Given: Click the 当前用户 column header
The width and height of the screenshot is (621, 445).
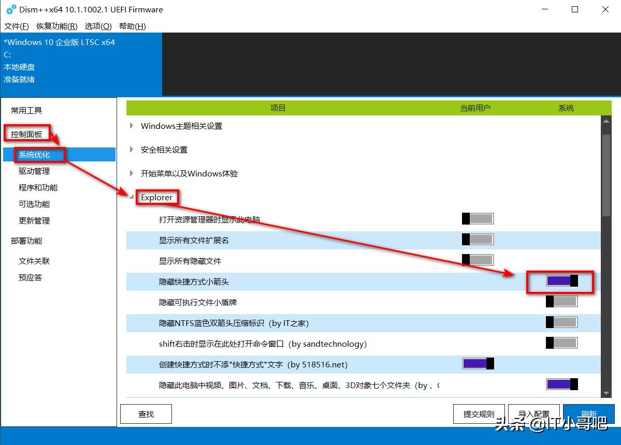Looking at the screenshot, I should (x=475, y=108).
